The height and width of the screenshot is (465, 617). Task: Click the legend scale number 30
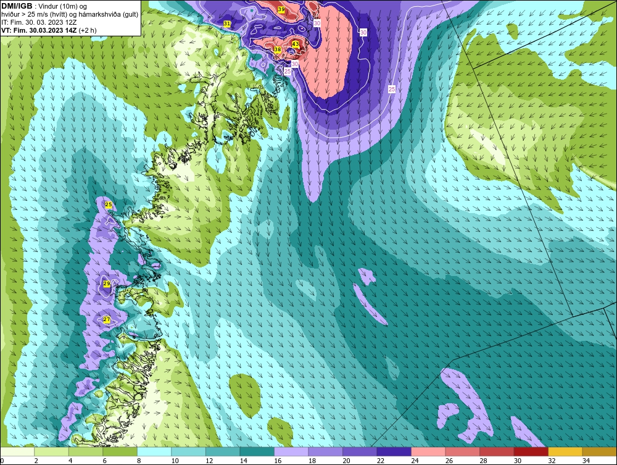tap(517, 461)
